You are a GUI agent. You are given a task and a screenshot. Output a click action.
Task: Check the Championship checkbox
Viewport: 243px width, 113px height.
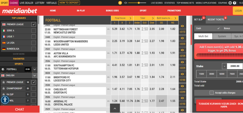pyautogui.click(x=34, y=88)
